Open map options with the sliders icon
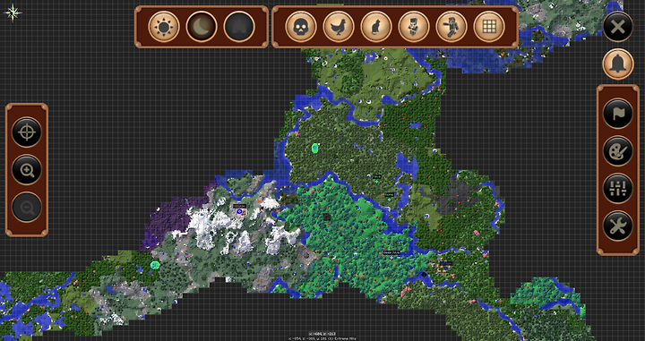Screen dimensions: 645x341 point(618,189)
